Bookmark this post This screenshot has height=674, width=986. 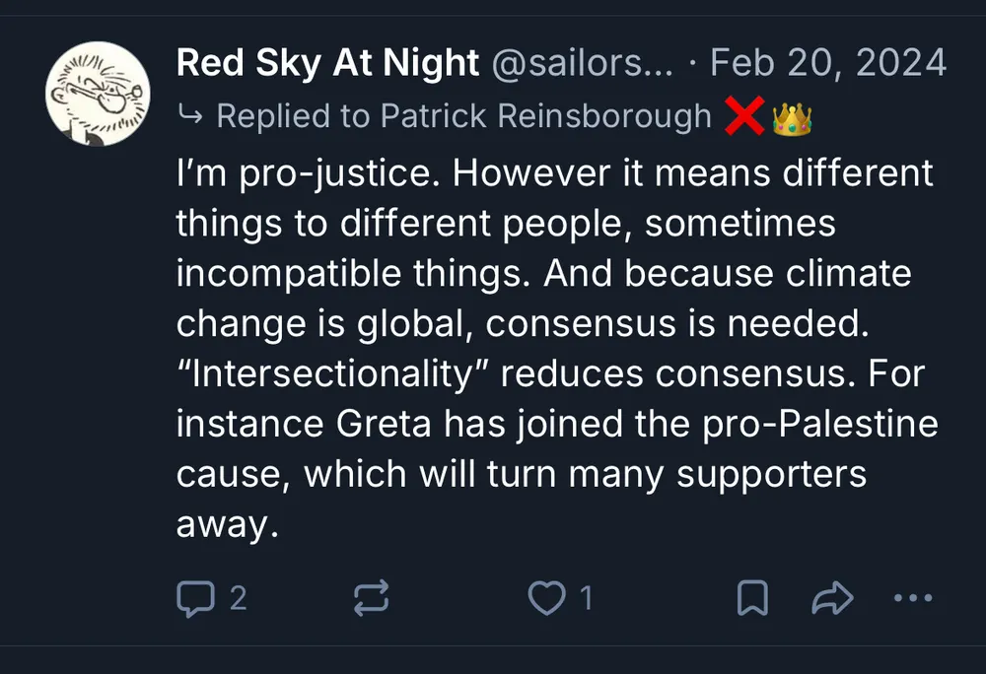tap(752, 597)
